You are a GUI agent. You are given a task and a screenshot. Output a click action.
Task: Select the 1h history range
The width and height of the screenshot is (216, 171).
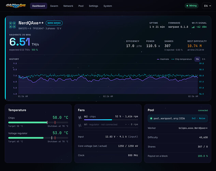point(197,59)
